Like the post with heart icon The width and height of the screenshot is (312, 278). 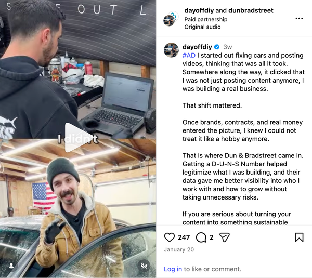pyautogui.click(x=170, y=237)
